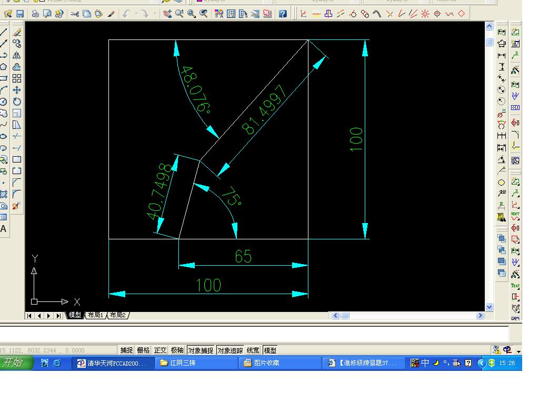Select the Scale tool

(17, 113)
